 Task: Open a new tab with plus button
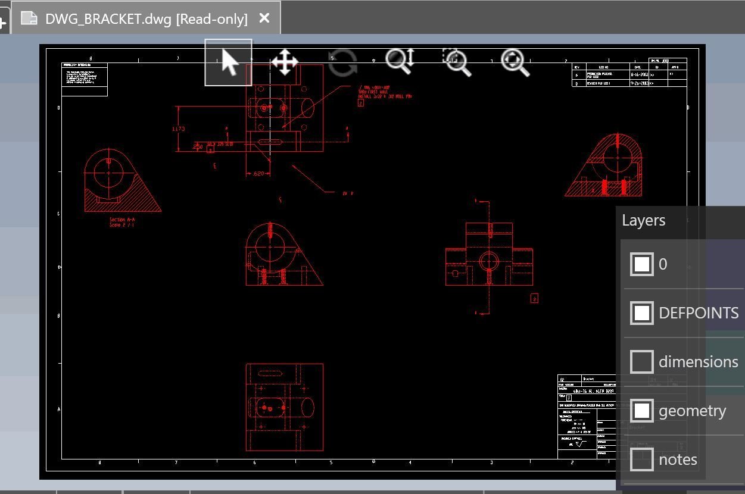pos(3,22)
